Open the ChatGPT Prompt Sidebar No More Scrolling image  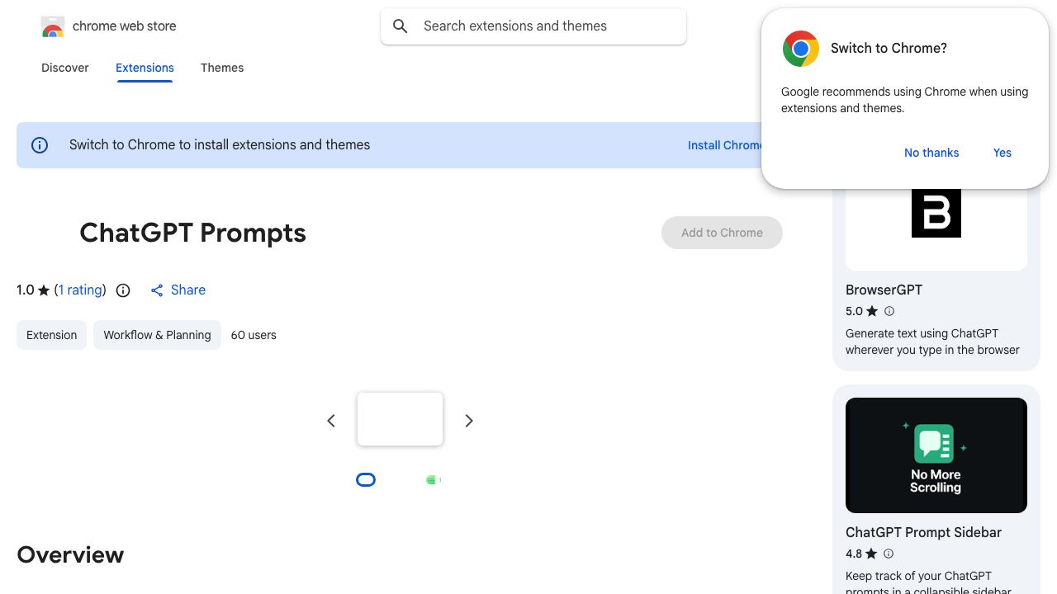[x=936, y=455]
